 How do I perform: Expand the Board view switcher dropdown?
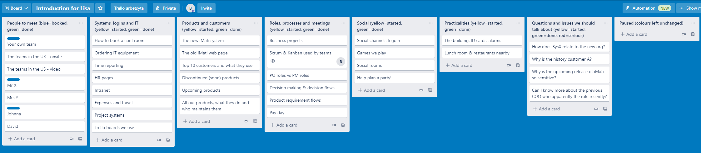[17, 8]
